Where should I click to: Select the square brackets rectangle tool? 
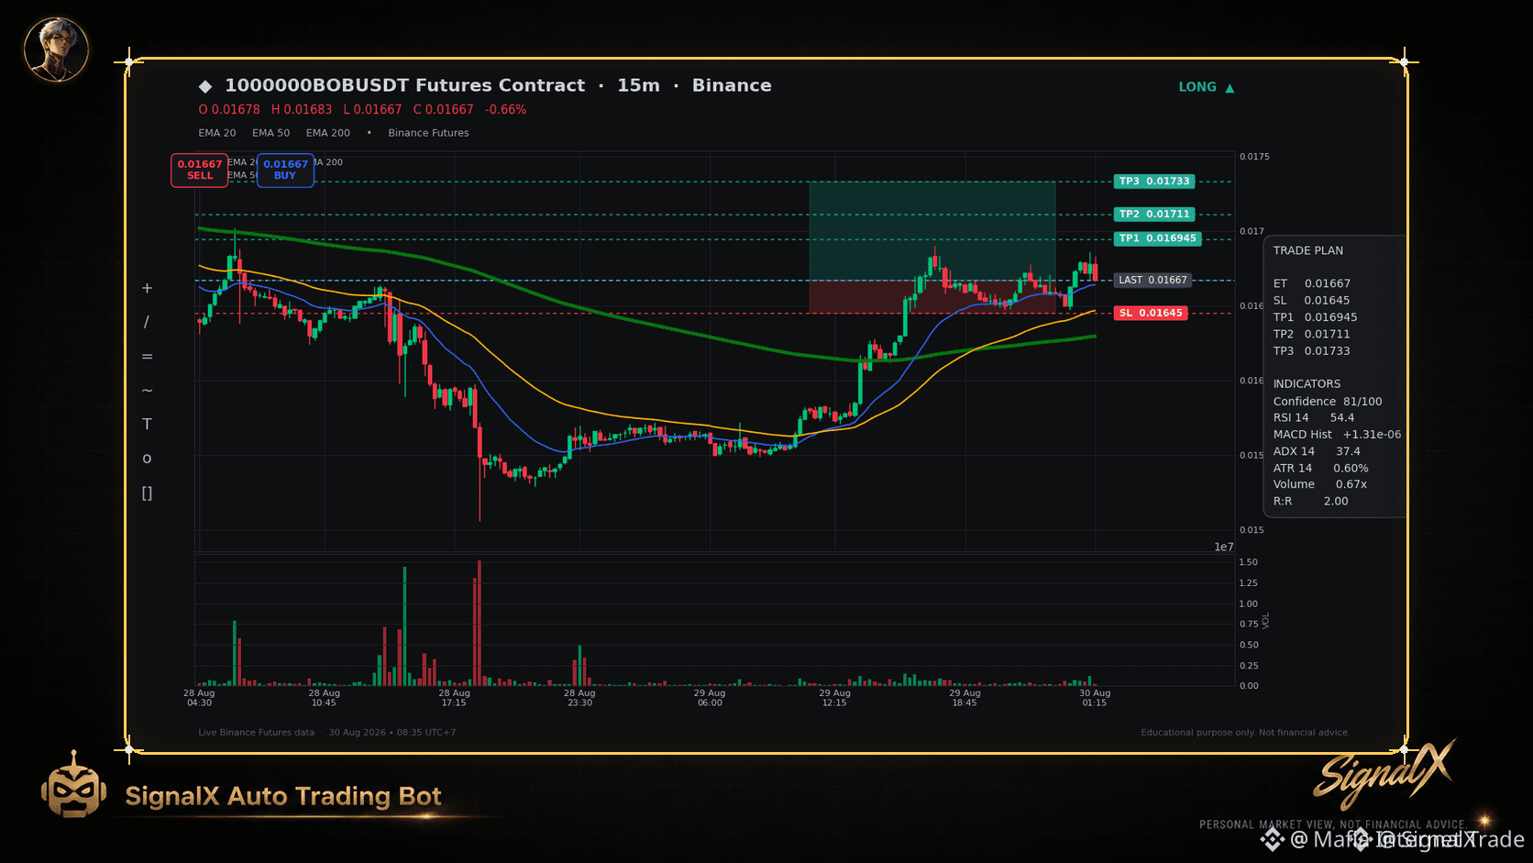[147, 492]
